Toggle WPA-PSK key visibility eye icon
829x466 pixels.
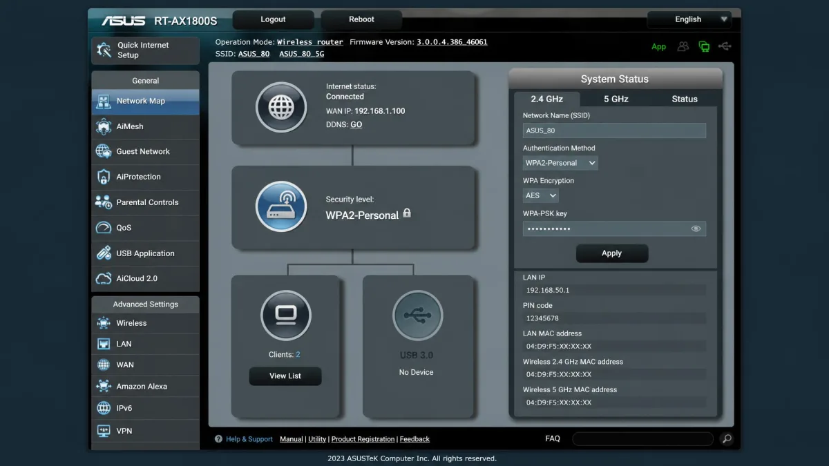point(696,229)
